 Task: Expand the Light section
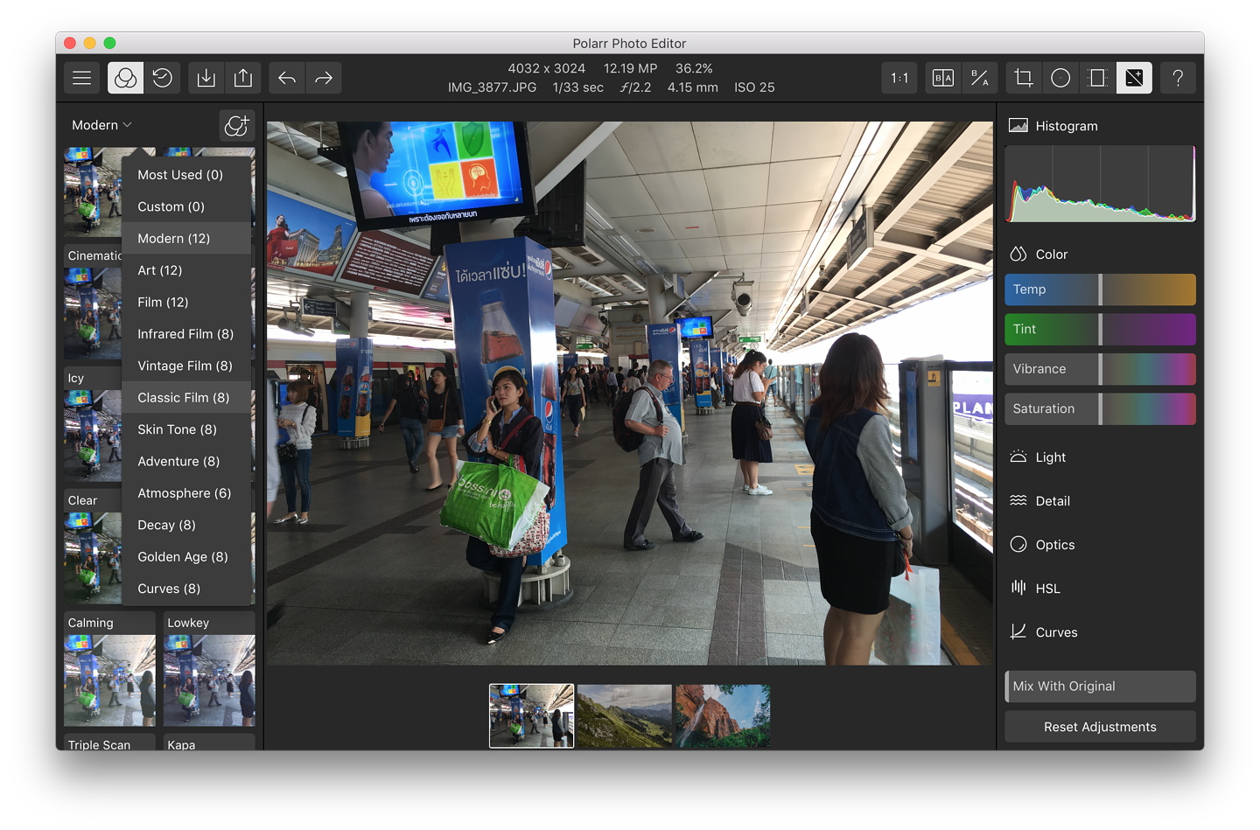click(1038, 457)
